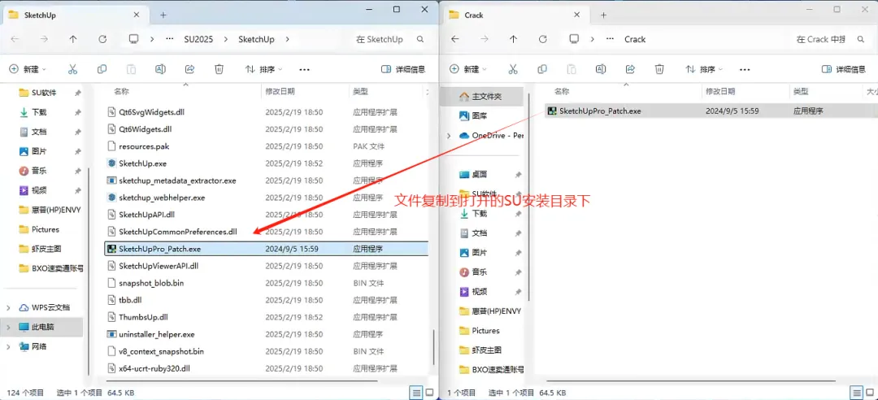Expand 此电脑 tree node chevron
This screenshot has width=878, height=400.
pyautogui.click(x=8, y=327)
